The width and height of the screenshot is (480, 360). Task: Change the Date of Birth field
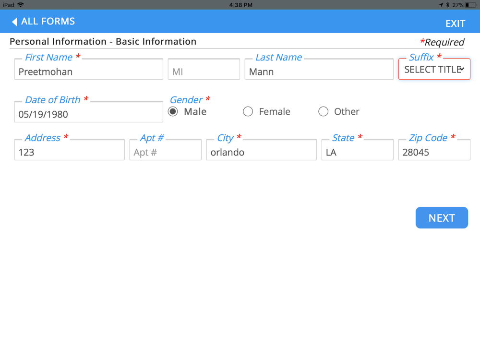(x=88, y=112)
